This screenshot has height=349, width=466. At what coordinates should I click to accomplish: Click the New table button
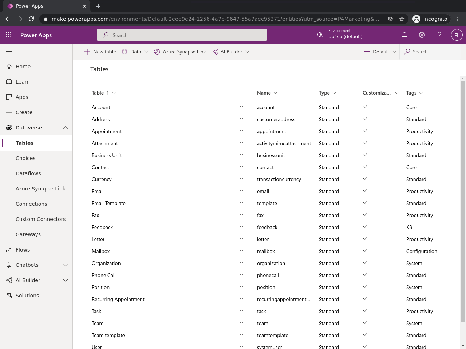[100, 52]
